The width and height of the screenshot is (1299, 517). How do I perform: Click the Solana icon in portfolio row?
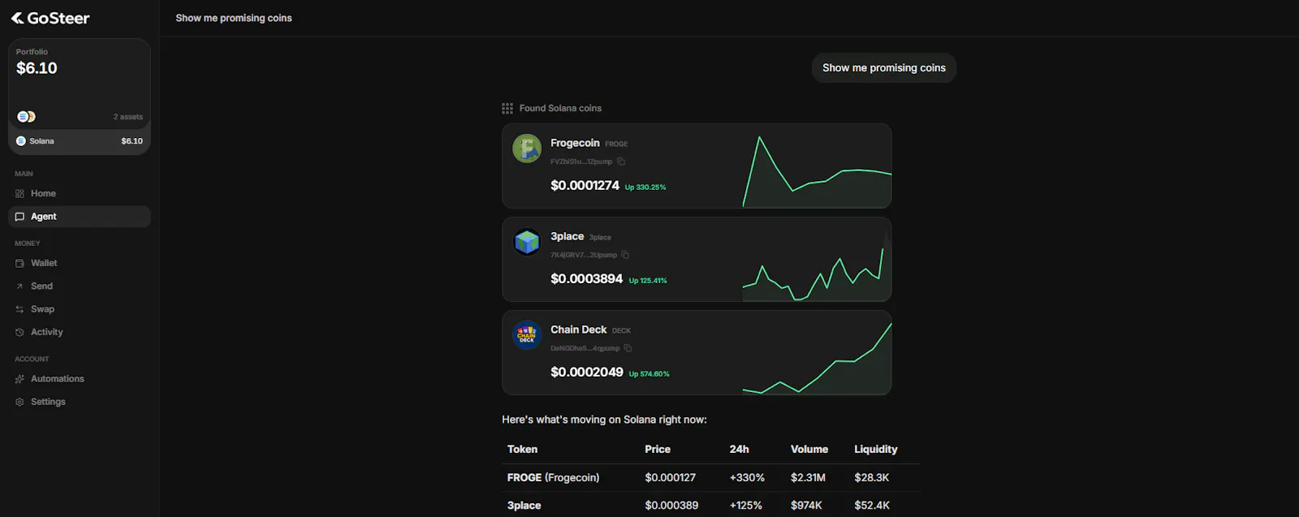click(21, 141)
